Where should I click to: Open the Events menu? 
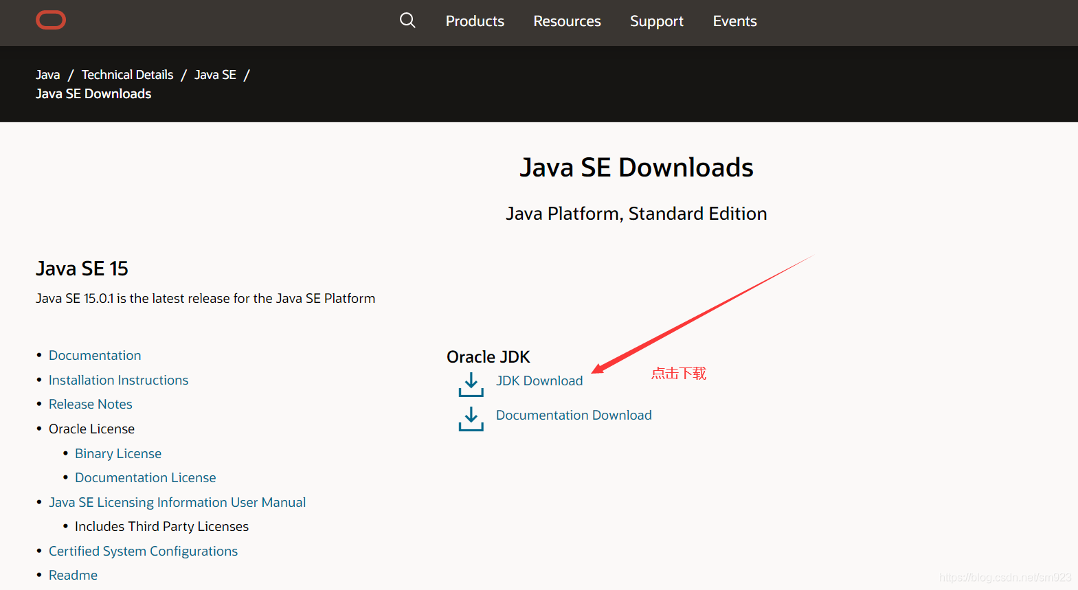[x=734, y=21]
